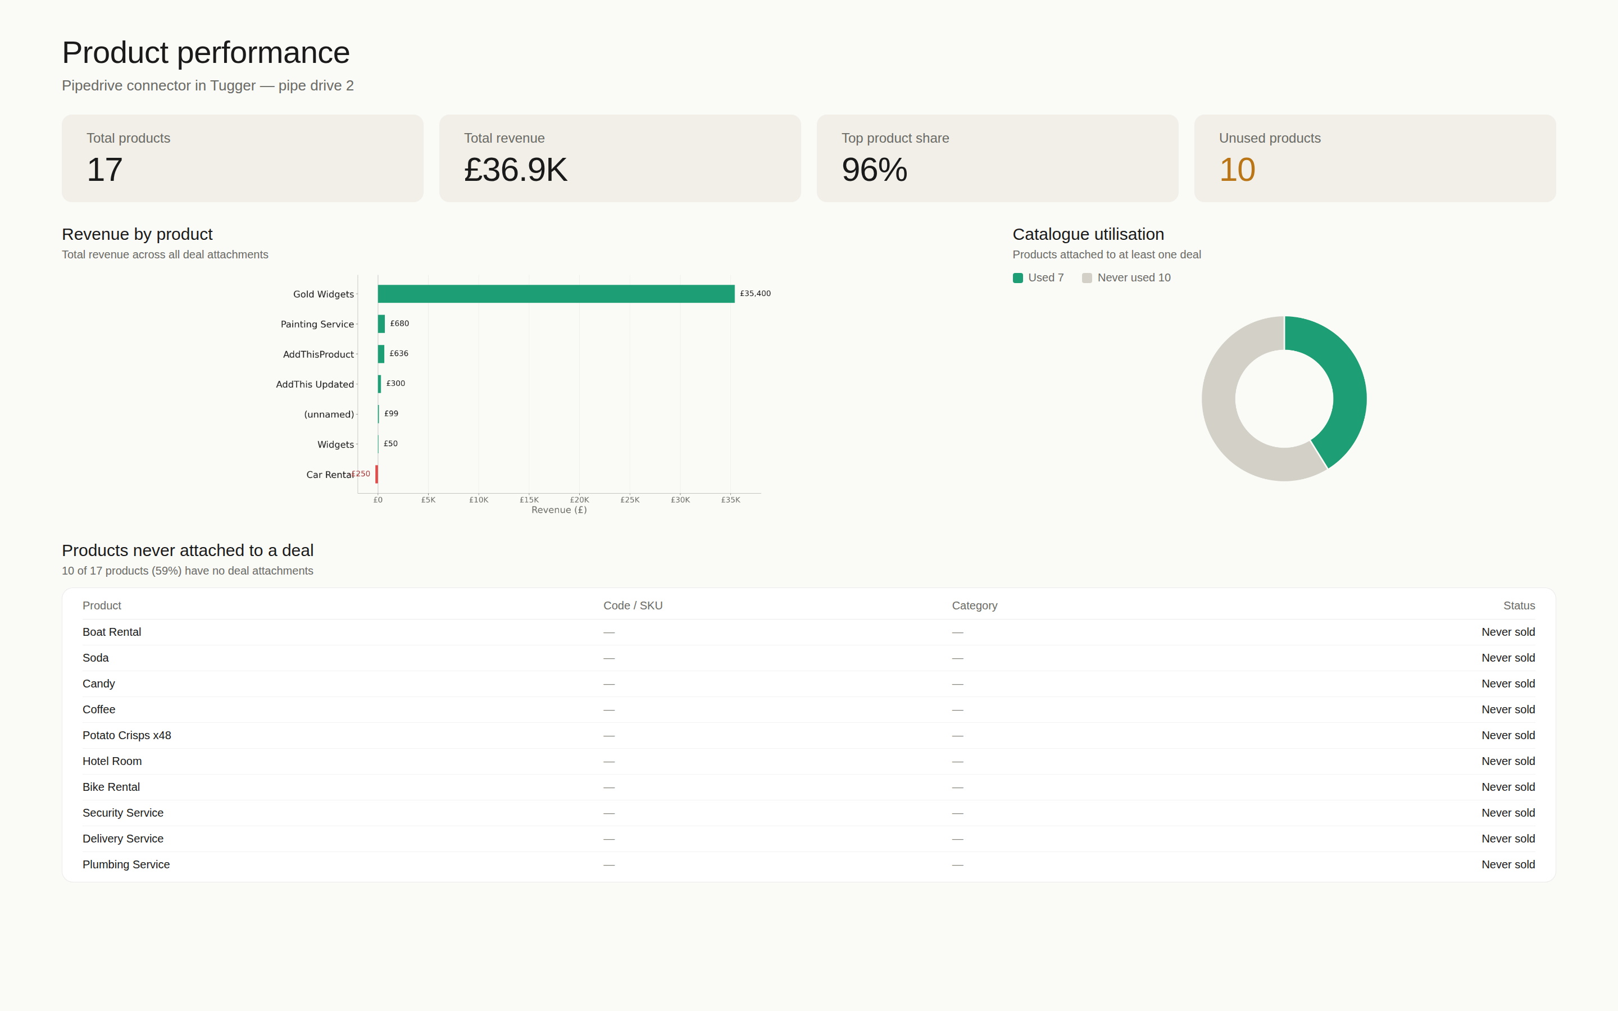Select the Boat Rental row

(x=808, y=632)
